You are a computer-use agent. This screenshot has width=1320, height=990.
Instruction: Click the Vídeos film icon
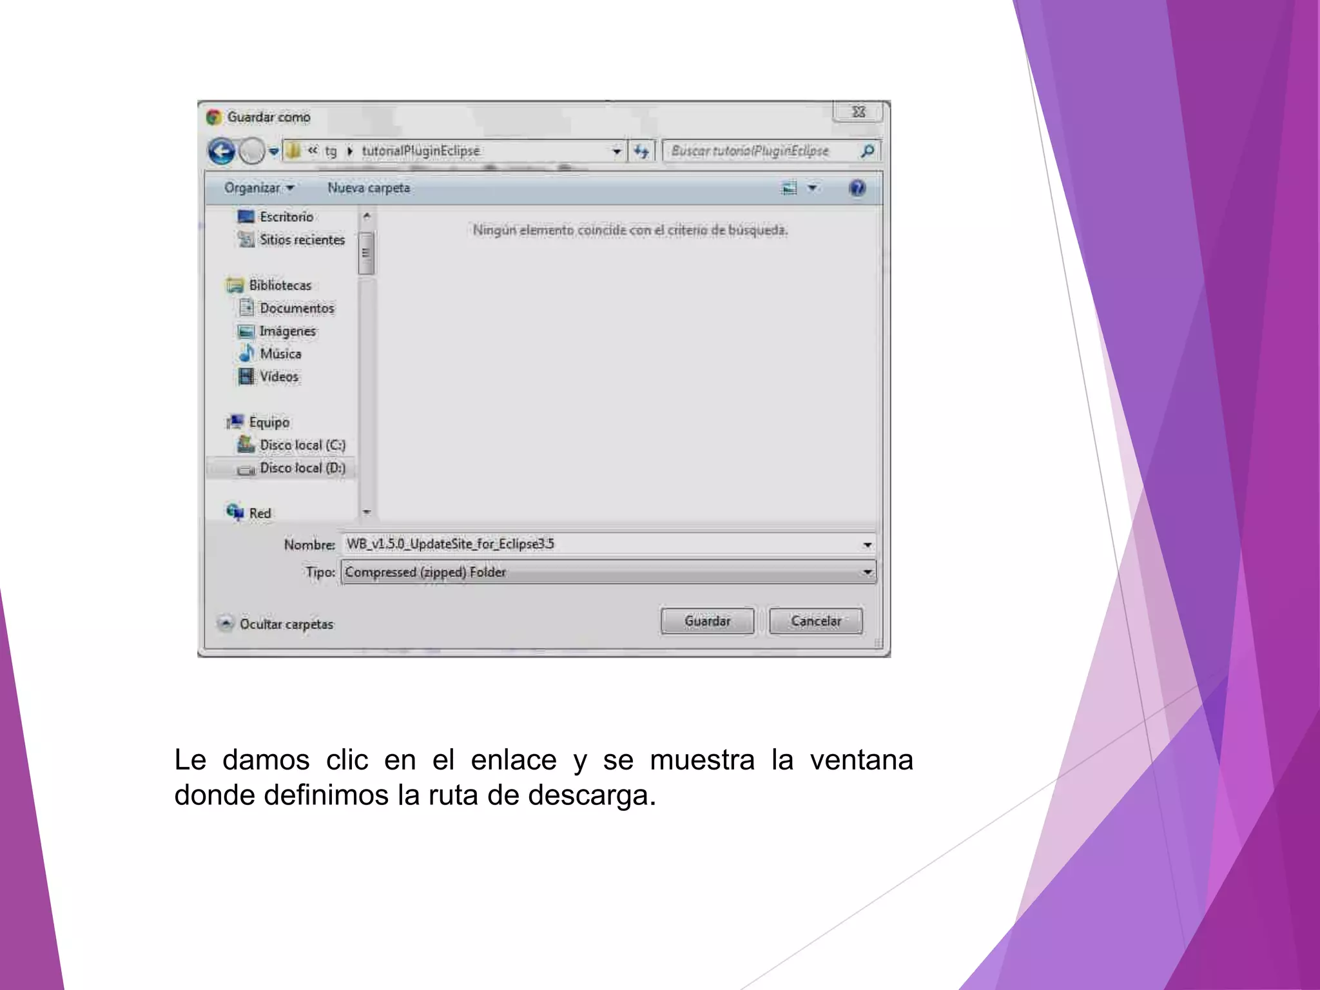click(246, 376)
